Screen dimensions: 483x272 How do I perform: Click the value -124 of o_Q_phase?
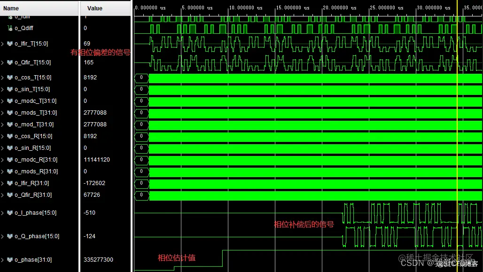pyautogui.click(x=89, y=236)
